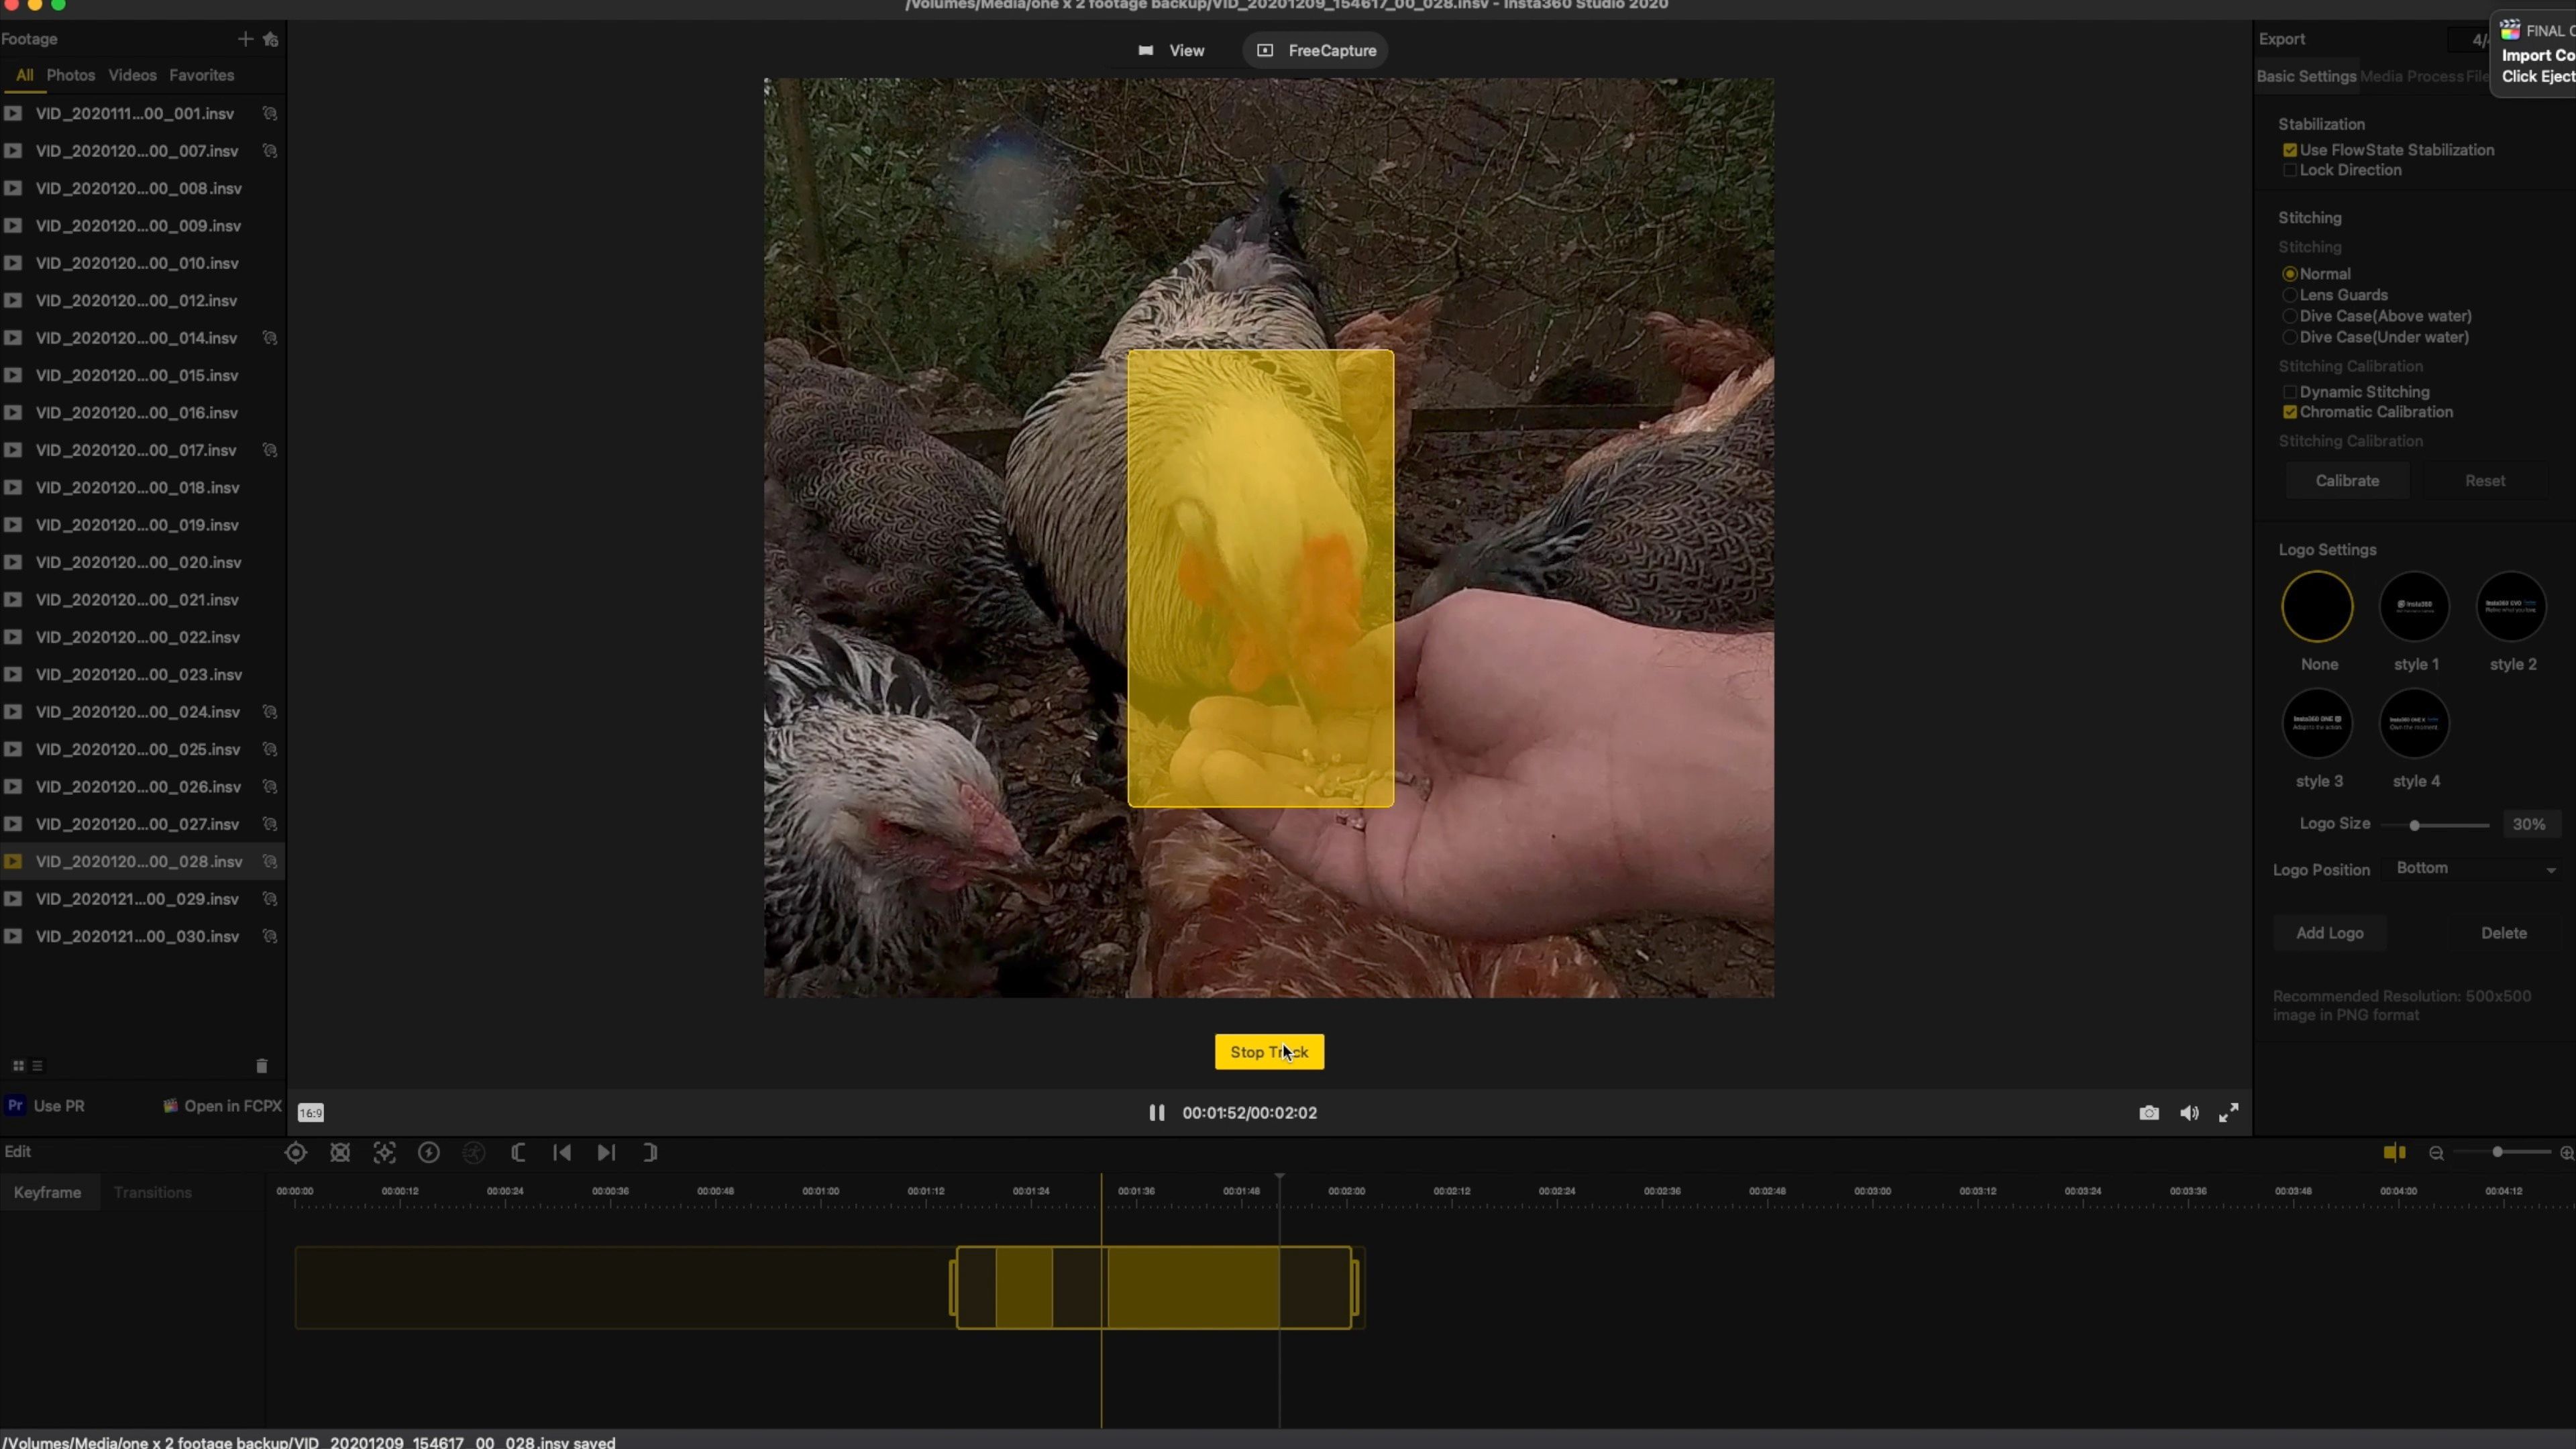Click the trash icon under footage list

tap(262, 1066)
